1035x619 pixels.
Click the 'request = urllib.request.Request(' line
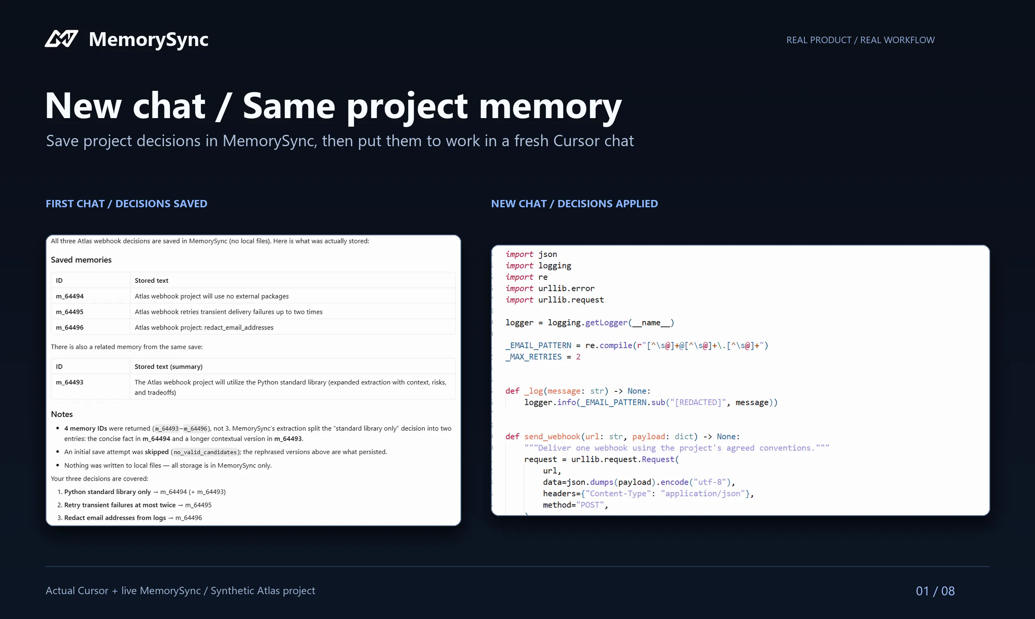tap(601, 460)
